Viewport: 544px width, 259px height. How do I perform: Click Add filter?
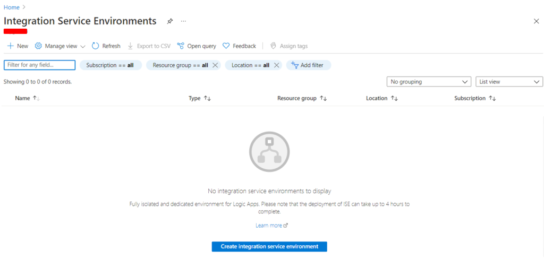pyautogui.click(x=309, y=65)
